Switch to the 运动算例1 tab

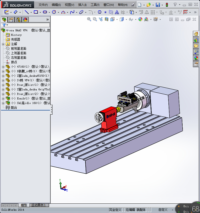click(x=39, y=205)
